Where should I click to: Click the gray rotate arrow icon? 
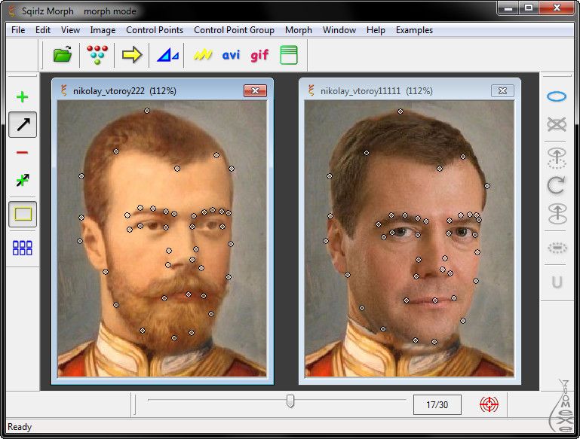pos(557,186)
